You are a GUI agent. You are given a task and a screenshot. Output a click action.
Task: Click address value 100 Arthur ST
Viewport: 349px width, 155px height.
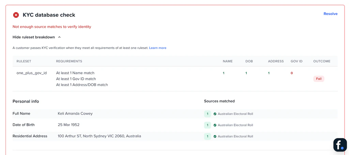click(x=99, y=136)
